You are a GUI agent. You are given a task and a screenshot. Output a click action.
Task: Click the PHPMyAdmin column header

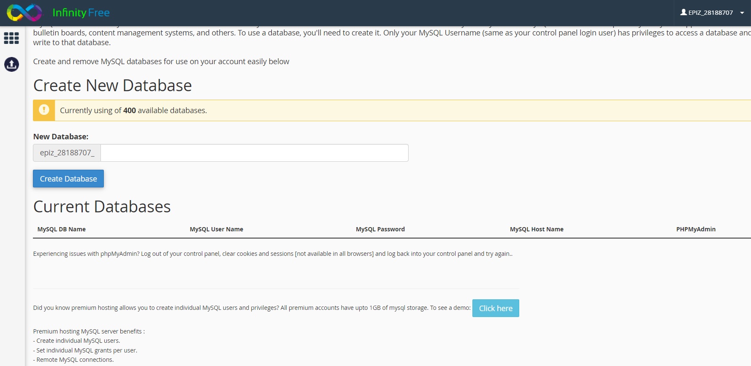click(696, 229)
